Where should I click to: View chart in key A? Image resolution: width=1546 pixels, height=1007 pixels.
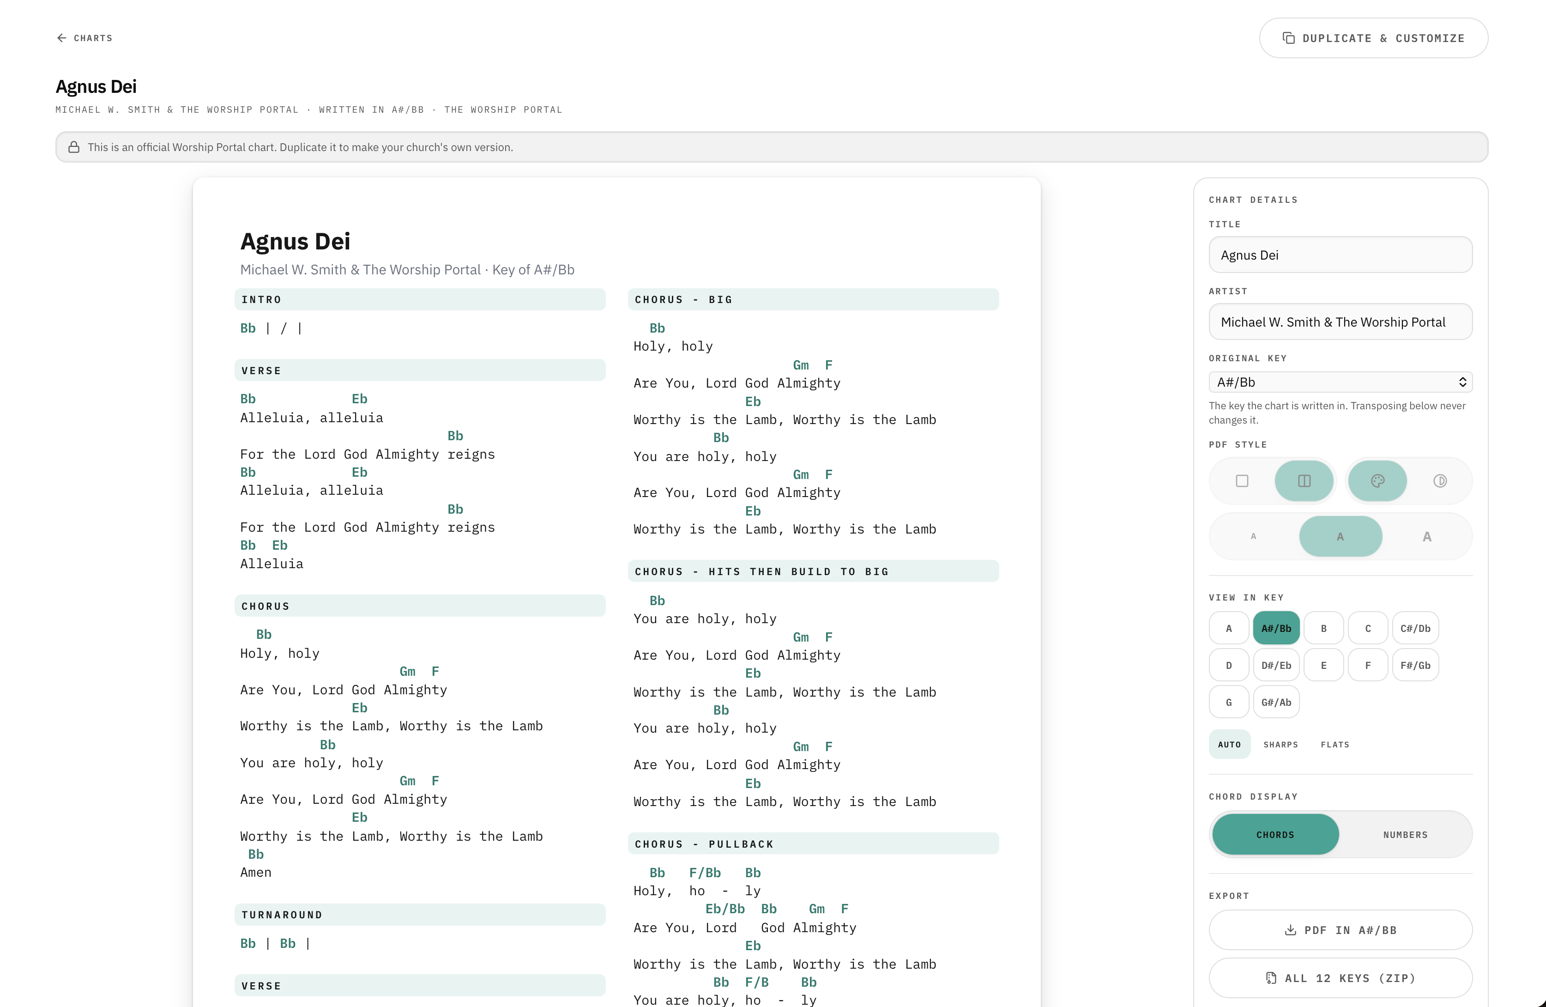[x=1228, y=628]
